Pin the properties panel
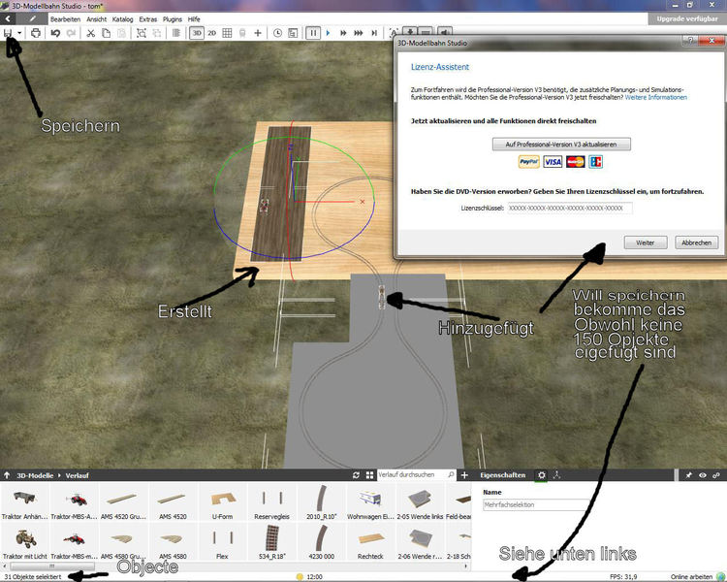This screenshot has height=582, width=727. (x=689, y=475)
